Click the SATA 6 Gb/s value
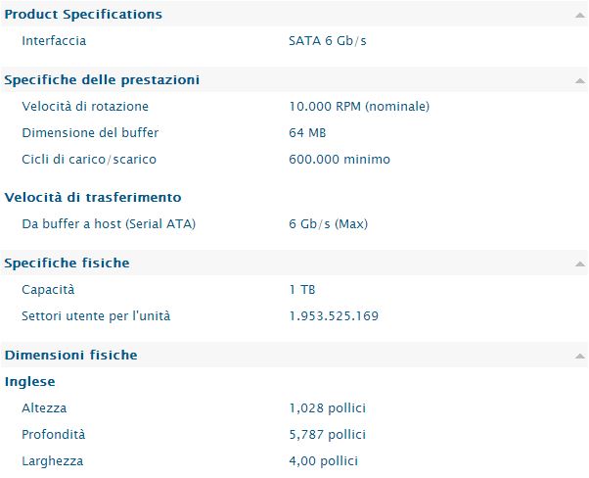 tap(327, 40)
